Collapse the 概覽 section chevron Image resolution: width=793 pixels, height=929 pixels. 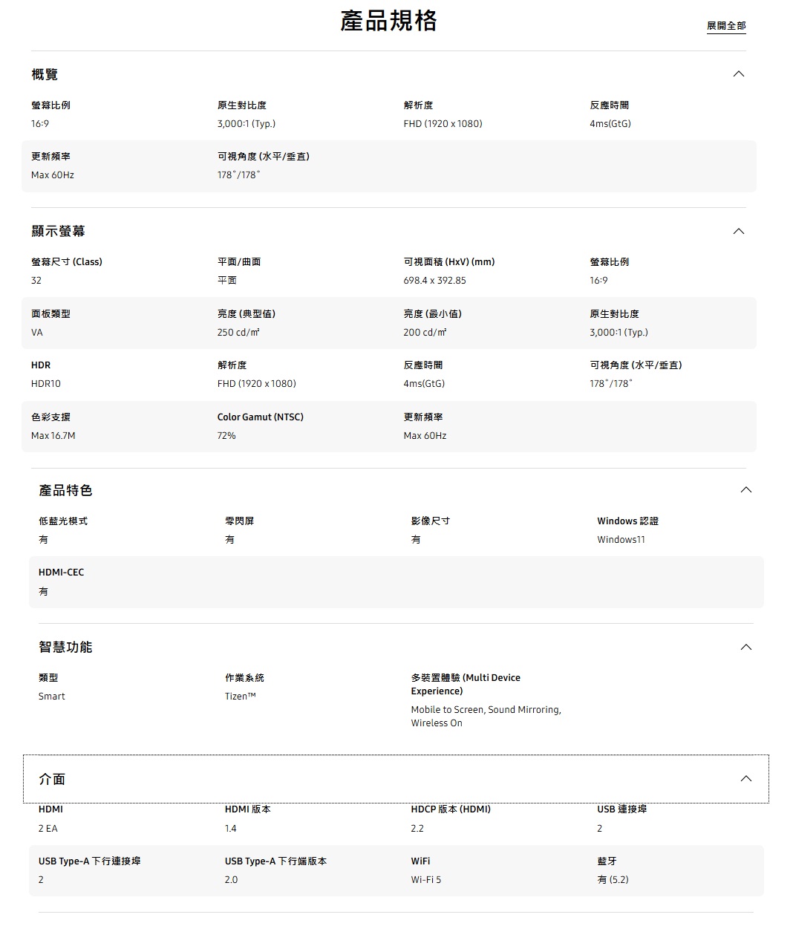[x=738, y=74]
